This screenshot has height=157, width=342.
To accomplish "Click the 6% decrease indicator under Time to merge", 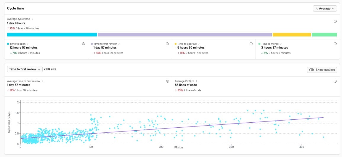I will click(265, 53).
